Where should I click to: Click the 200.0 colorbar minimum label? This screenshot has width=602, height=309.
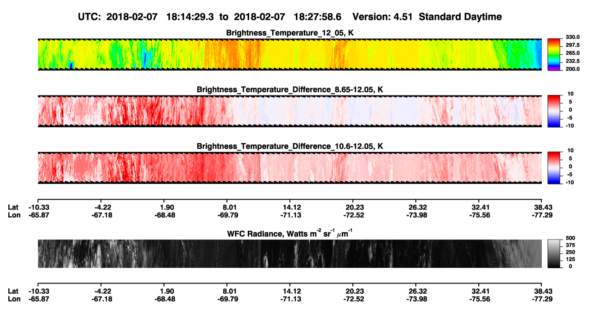pos(572,69)
